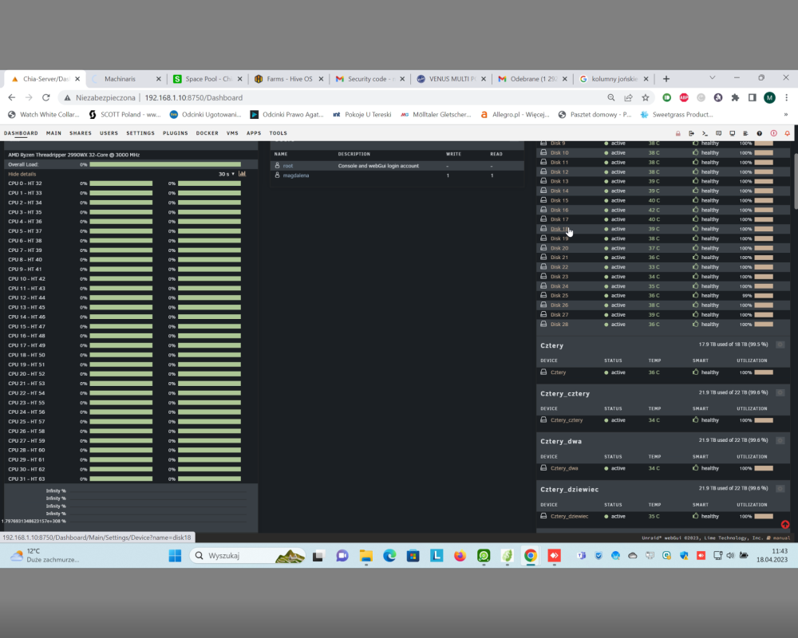
Task: Open the Cztery_dziewiec pool settings gear
Action: pos(780,489)
